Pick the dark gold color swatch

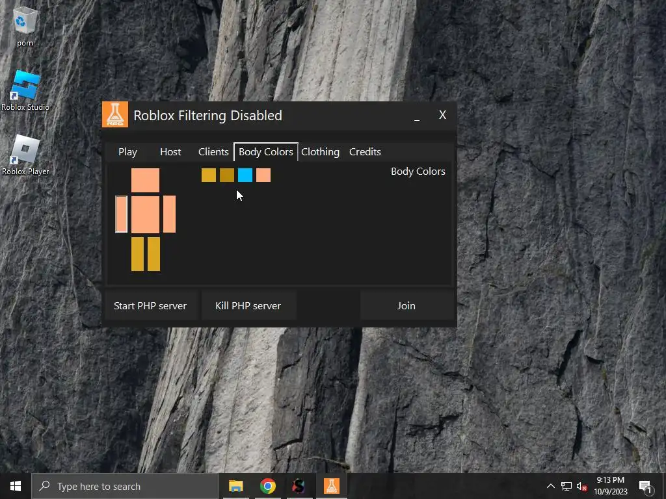[x=227, y=175]
